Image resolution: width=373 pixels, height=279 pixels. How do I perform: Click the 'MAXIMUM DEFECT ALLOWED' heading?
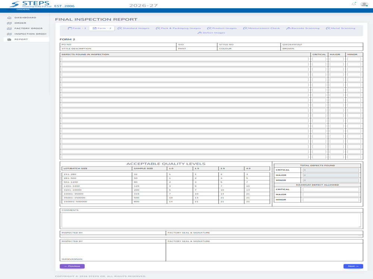tap(317, 185)
